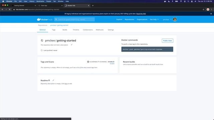Open the Chrome File menu
Viewport: 214px width, 120px height.
15,1
